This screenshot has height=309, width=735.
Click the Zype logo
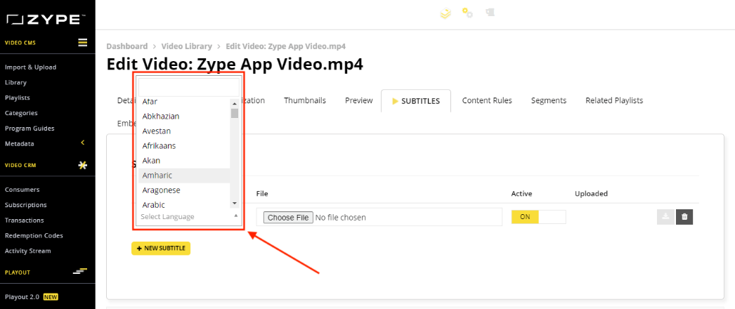46,19
